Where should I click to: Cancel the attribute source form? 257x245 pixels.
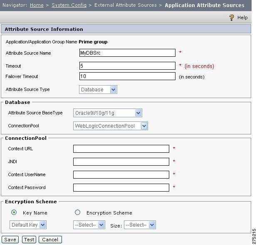[50, 240]
